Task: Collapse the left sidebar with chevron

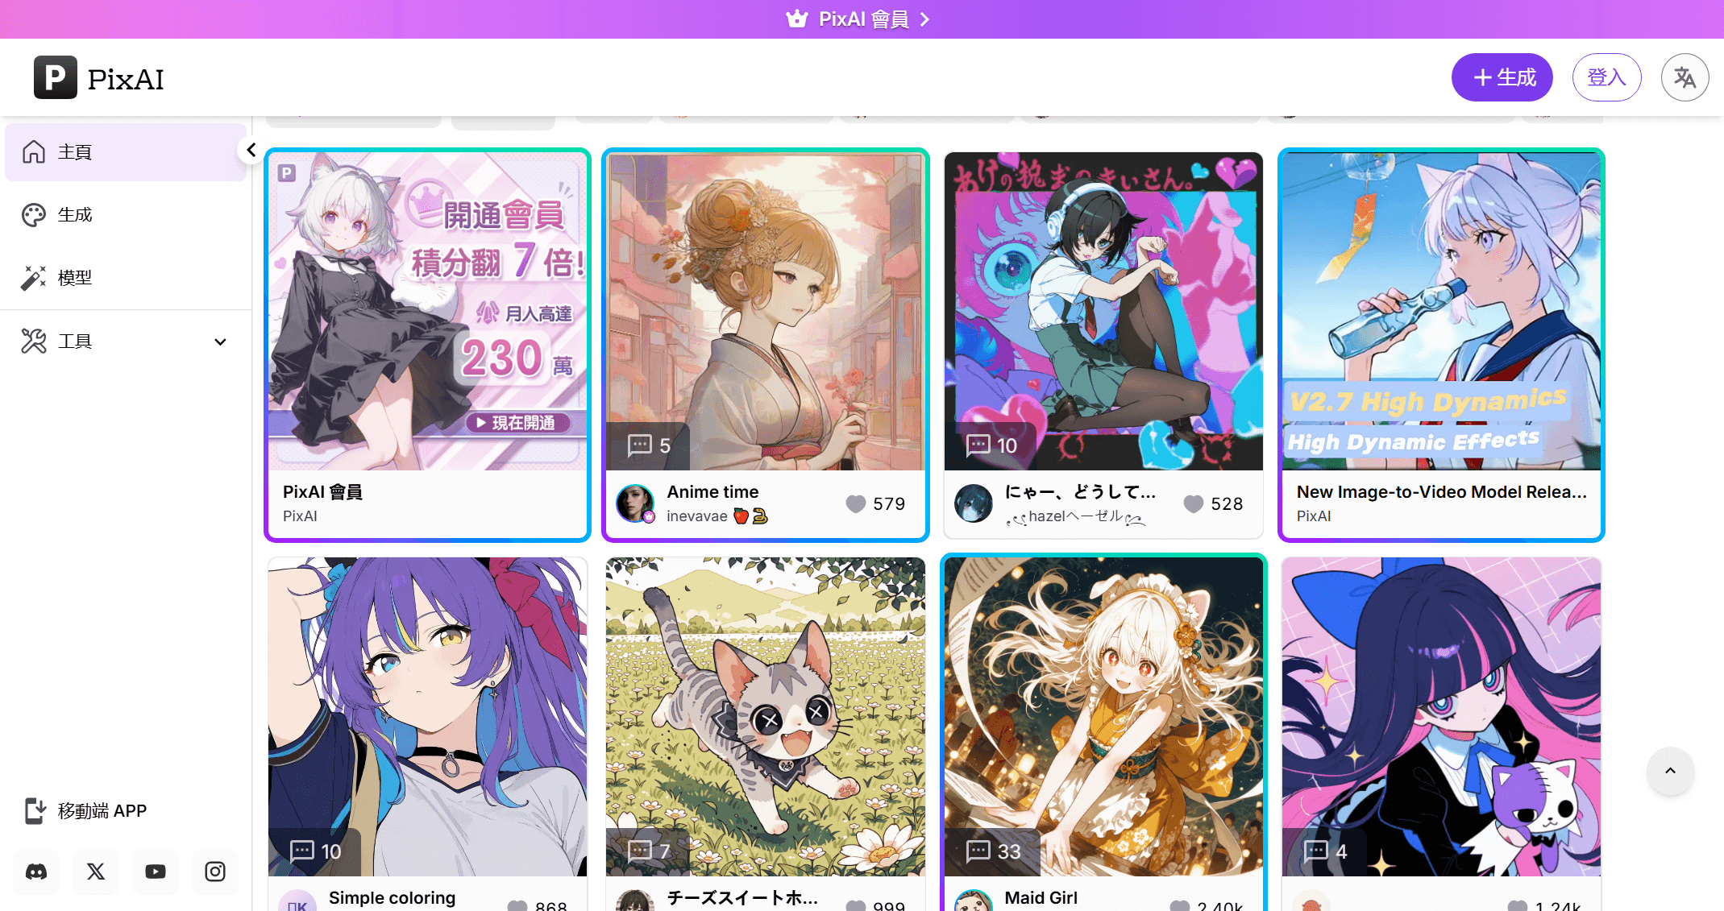Action: [251, 151]
